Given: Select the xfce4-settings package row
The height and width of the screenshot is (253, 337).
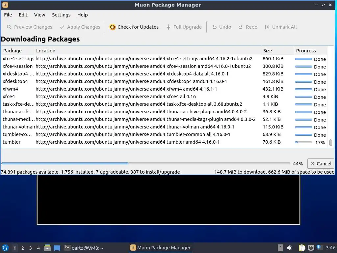Looking at the screenshot, I should (165, 59).
